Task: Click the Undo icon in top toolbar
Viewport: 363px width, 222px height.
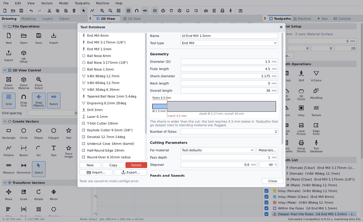Action: pyautogui.click(x=31, y=11)
